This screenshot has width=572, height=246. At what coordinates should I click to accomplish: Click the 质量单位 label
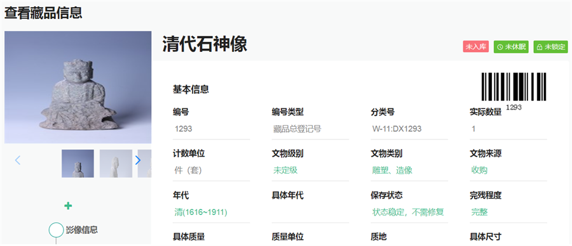[x=287, y=237]
